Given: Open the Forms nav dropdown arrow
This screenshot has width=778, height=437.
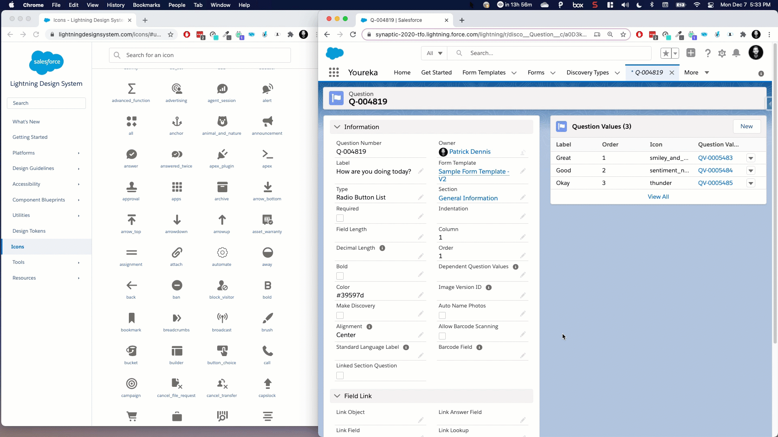Looking at the screenshot, I should pos(553,73).
